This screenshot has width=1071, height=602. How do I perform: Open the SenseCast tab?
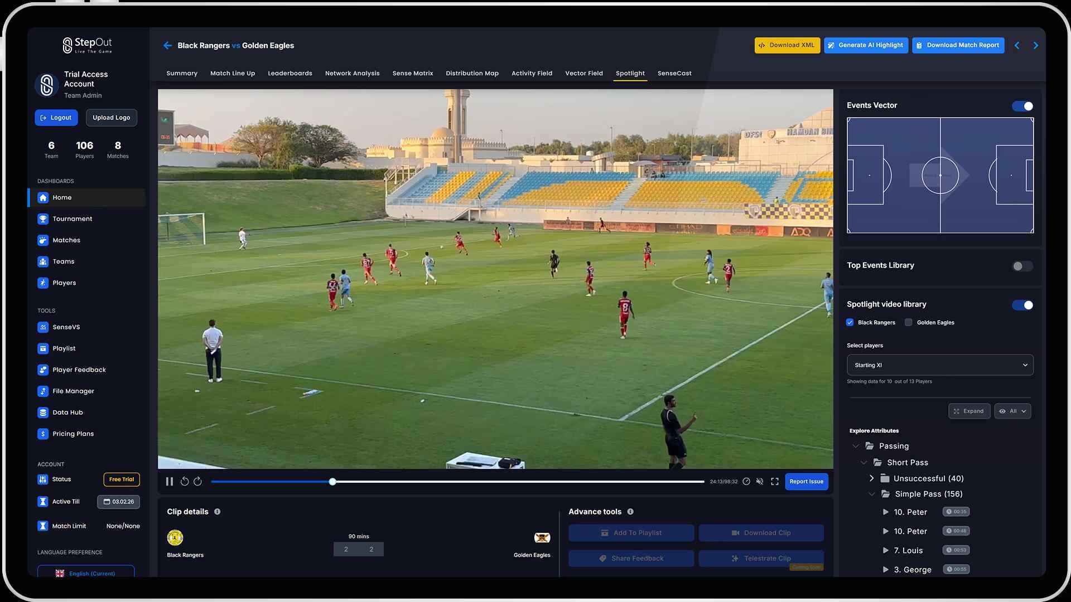pos(674,74)
